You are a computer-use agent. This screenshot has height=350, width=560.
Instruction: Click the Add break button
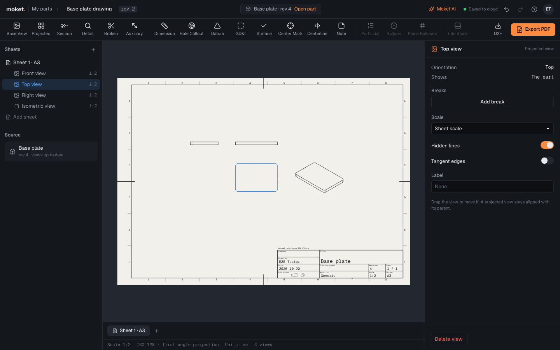[x=492, y=102]
